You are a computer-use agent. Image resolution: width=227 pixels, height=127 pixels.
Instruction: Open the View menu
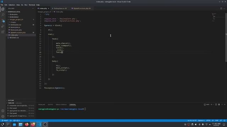[18, 5]
